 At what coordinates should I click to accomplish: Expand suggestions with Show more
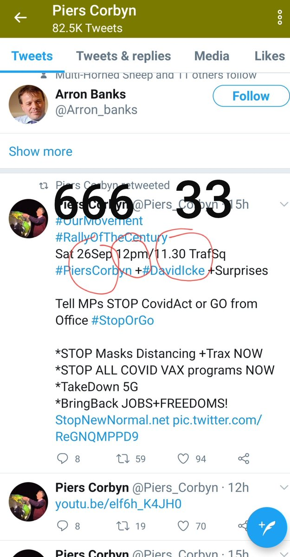[x=40, y=151]
